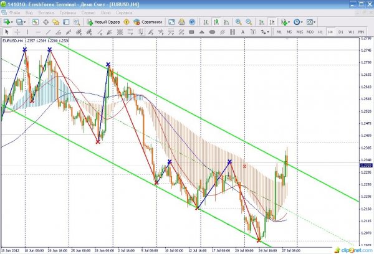Click the current price label on the price axis
Image resolution: width=374 pixels, height=254 pixels.
click(365, 166)
